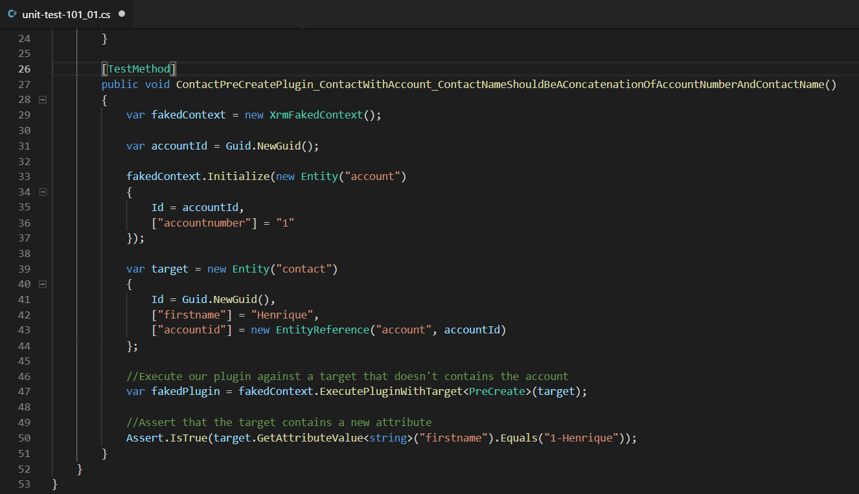Click the "Henrique" string on line 42
The width and height of the screenshot is (859, 494).
pyautogui.click(x=282, y=315)
